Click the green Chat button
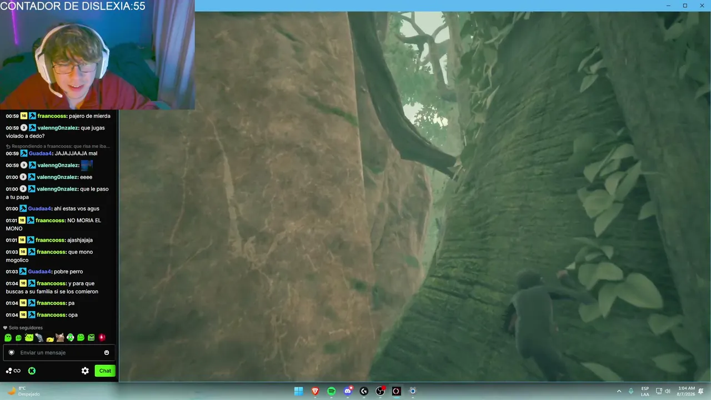 pyautogui.click(x=105, y=371)
